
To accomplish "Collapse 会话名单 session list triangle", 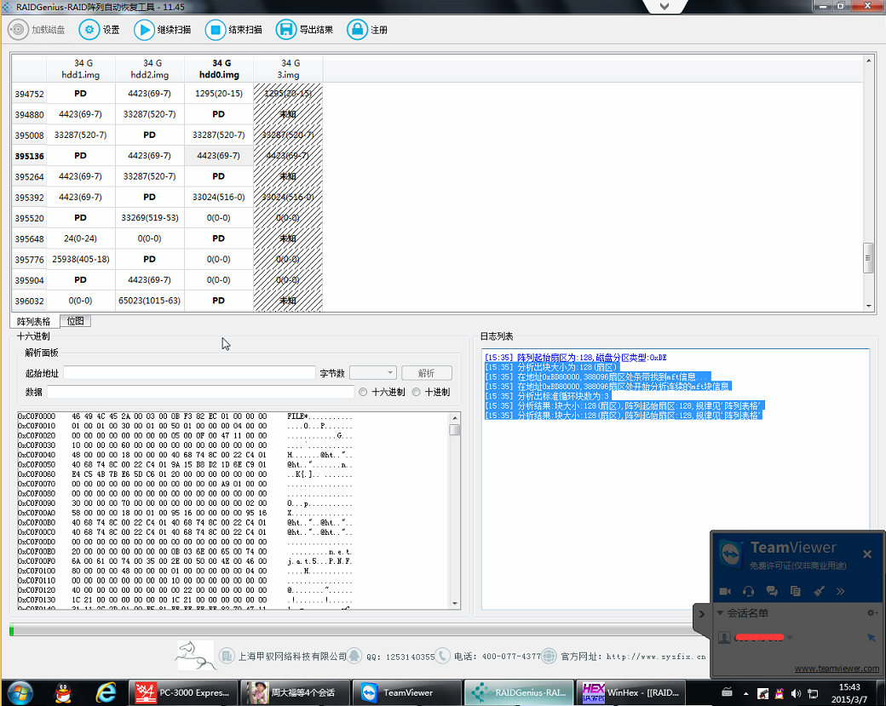I will (x=721, y=613).
